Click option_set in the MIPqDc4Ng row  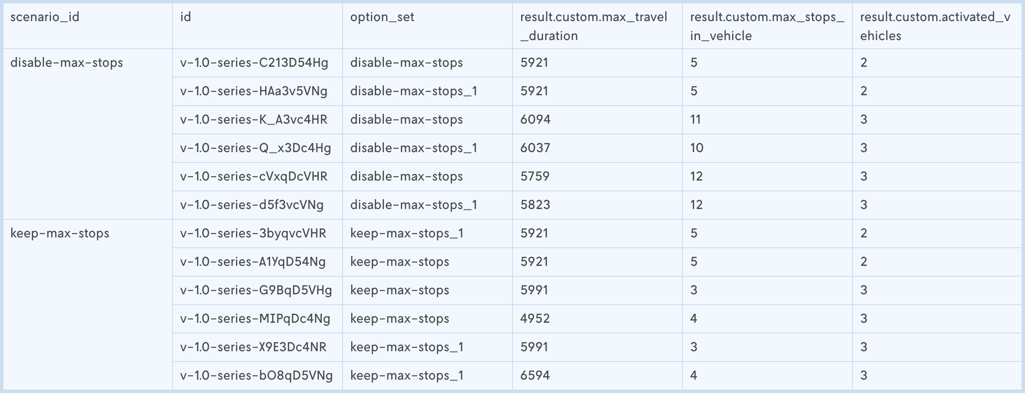399,319
